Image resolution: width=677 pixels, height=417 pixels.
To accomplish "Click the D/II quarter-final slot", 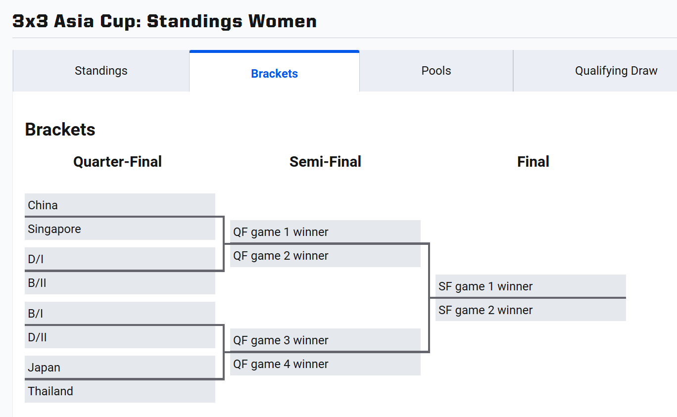I will (120, 337).
